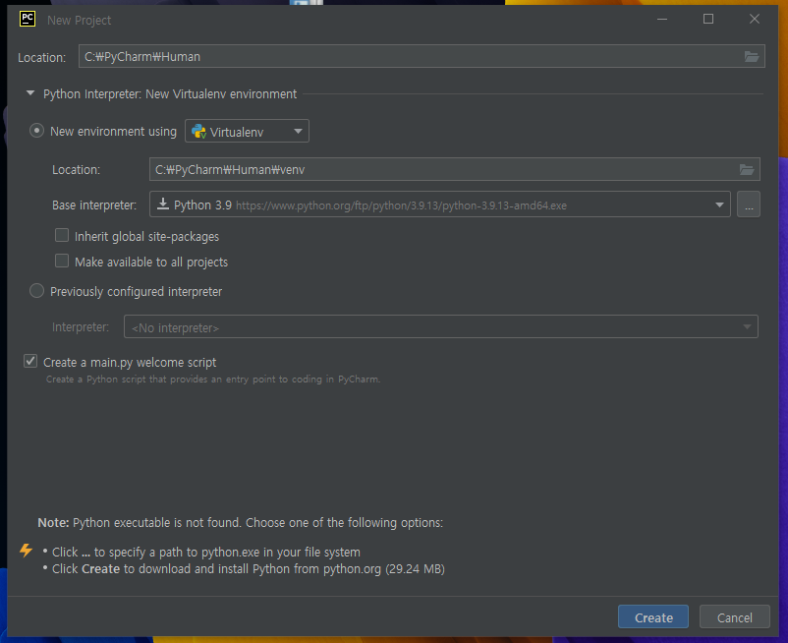Click the Python 3.9 download URL text
Viewport: 788px width, 643px height.
tap(401, 205)
